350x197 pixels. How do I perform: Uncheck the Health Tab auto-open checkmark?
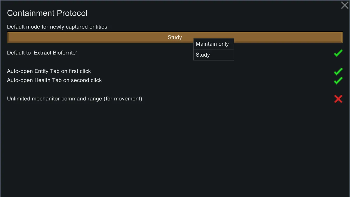338,81
